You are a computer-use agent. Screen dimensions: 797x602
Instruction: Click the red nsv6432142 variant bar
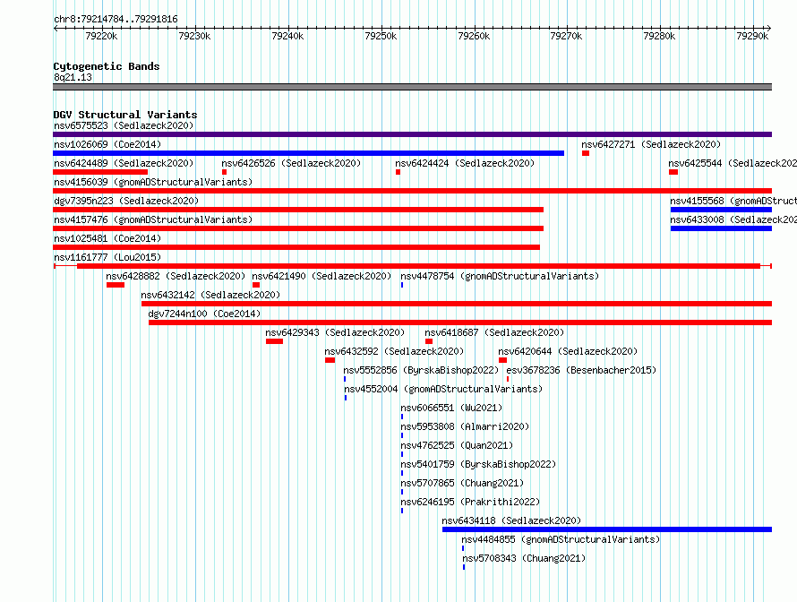pyautogui.click(x=457, y=304)
